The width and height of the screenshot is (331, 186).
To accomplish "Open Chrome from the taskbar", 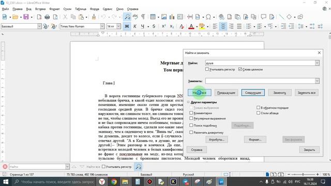I will [x=114, y=181].
